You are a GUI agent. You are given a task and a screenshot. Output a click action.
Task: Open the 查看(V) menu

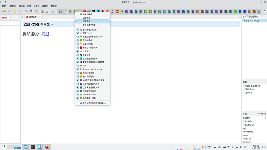(x=13, y=6)
